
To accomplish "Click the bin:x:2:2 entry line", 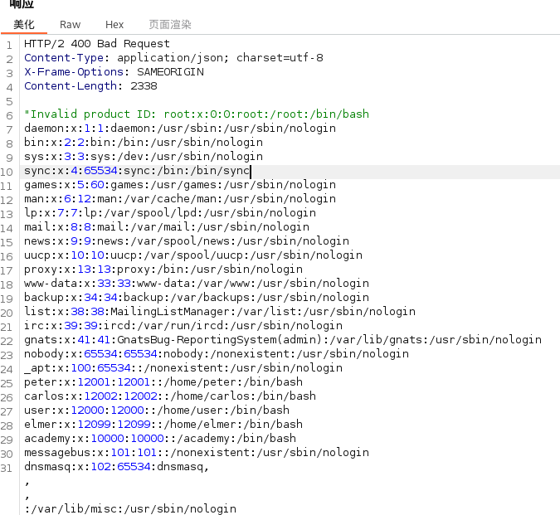I will click(144, 143).
